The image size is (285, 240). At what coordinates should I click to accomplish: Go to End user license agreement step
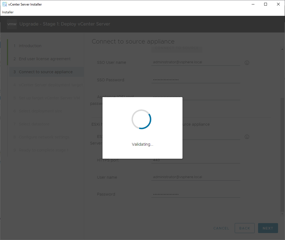[44, 59]
